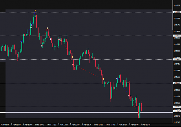Click the 1.11358 price scale value
This screenshot has width=181, height=127.
177,70
